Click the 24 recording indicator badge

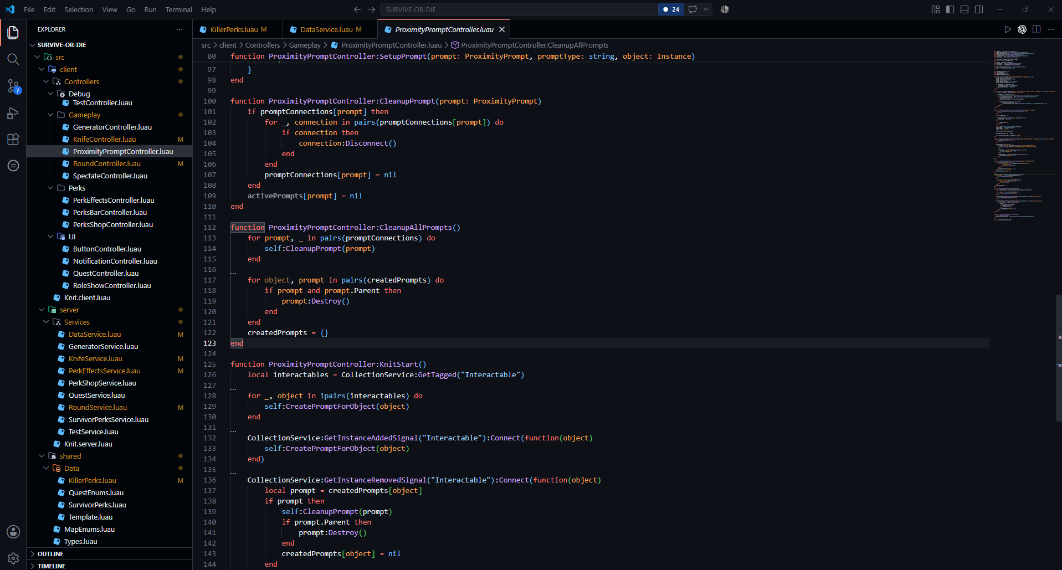671,9
